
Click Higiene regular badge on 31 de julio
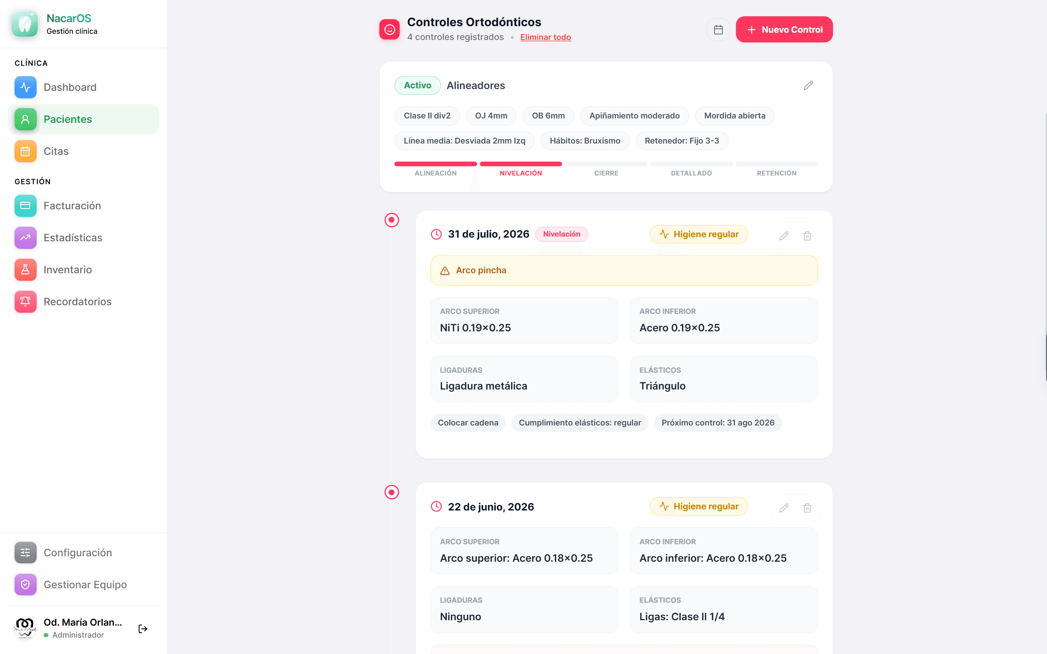point(699,234)
